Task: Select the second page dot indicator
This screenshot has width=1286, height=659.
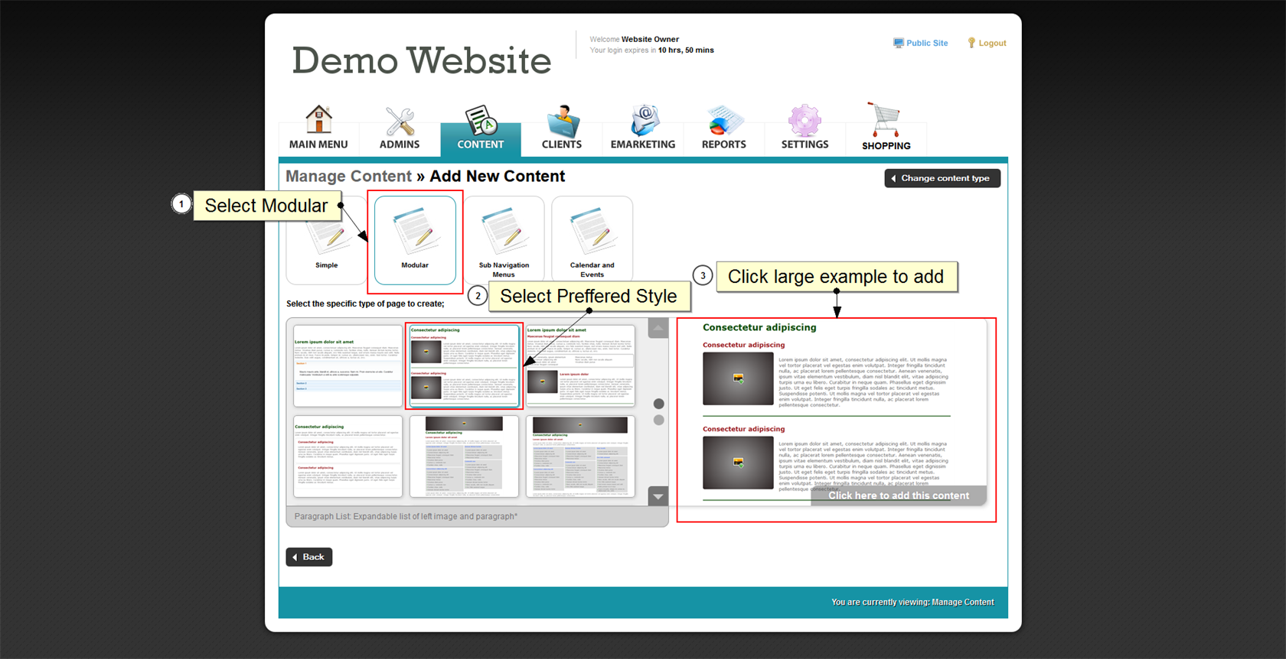Action: tap(658, 420)
